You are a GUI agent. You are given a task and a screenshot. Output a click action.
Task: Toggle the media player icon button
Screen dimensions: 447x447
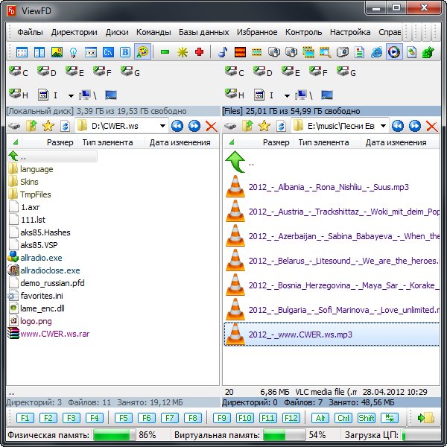394,51
